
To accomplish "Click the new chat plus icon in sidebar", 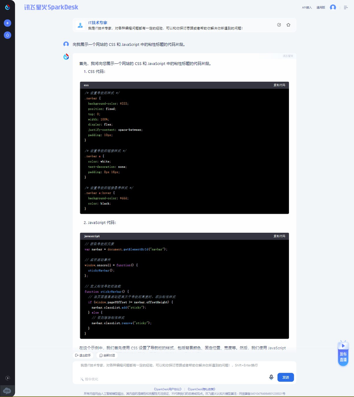I will 7,23.
